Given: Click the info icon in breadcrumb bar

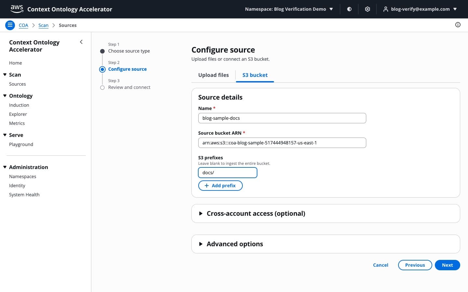Looking at the screenshot, I should click(458, 25).
